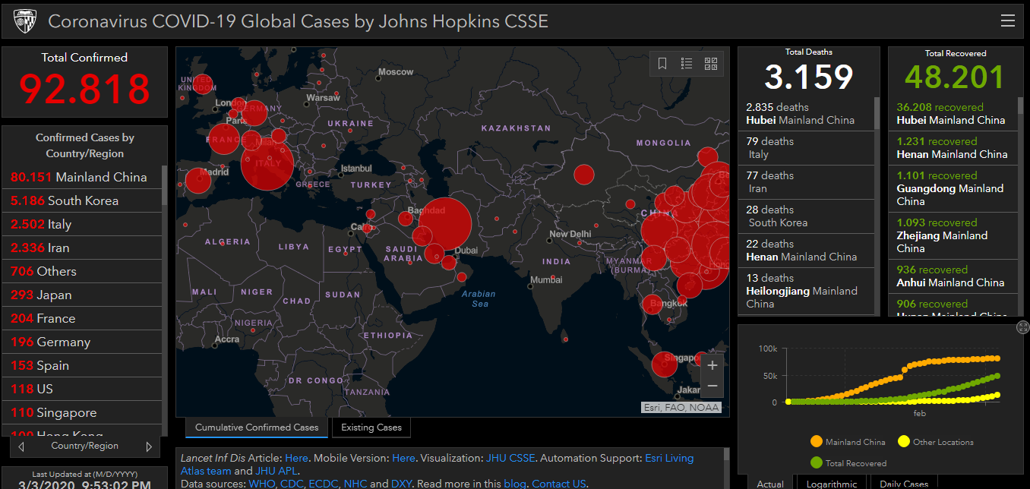Select 936 recovered Anhui entry
Viewport: 1030px width, 489px height.
(953, 276)
